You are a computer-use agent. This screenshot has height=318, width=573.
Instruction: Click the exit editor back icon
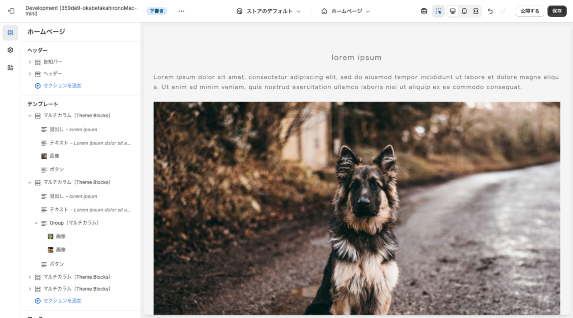tap(11, 11)
